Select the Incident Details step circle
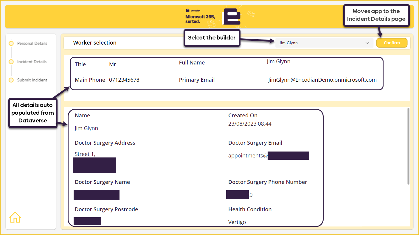Screen dimensions: 419x235 [11, 62]
